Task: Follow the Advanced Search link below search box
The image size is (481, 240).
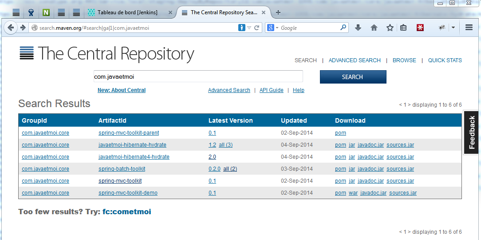Action: 229,90
